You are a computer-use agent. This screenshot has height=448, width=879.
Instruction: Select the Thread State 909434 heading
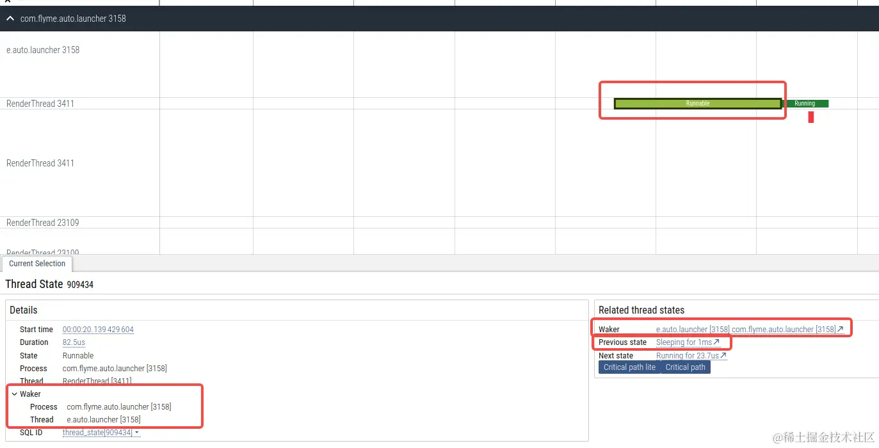click(x=49, y=284)
